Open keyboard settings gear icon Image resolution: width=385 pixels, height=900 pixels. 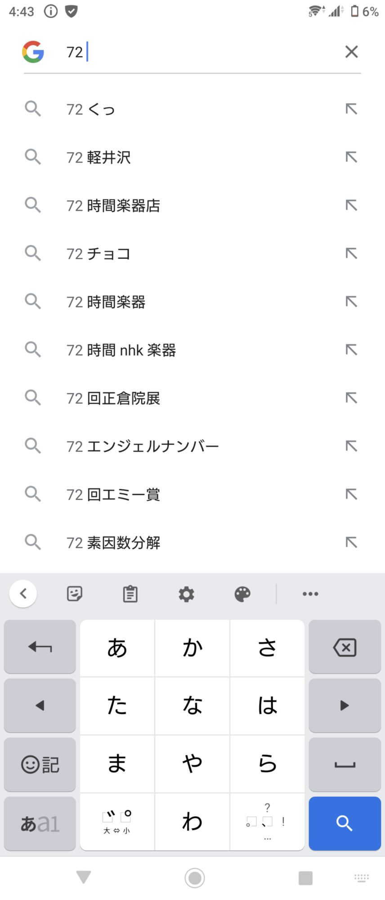(x=186, y=594)
